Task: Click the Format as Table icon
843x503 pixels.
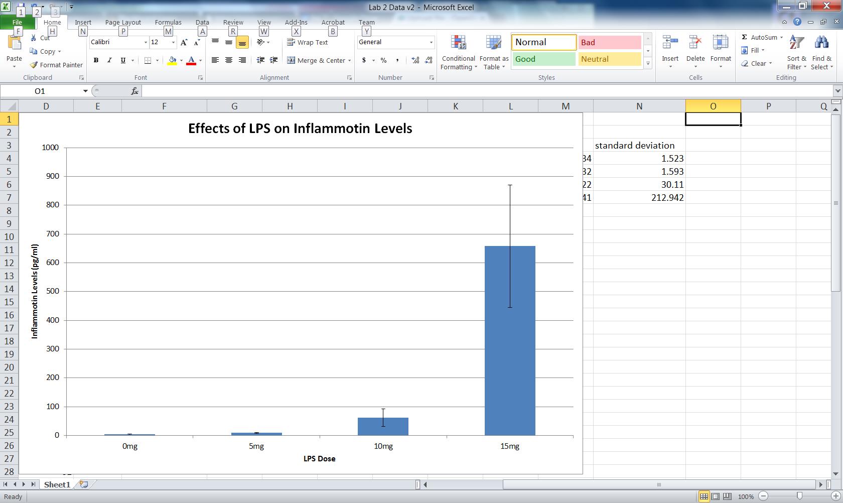Action: tap(494, 44)
